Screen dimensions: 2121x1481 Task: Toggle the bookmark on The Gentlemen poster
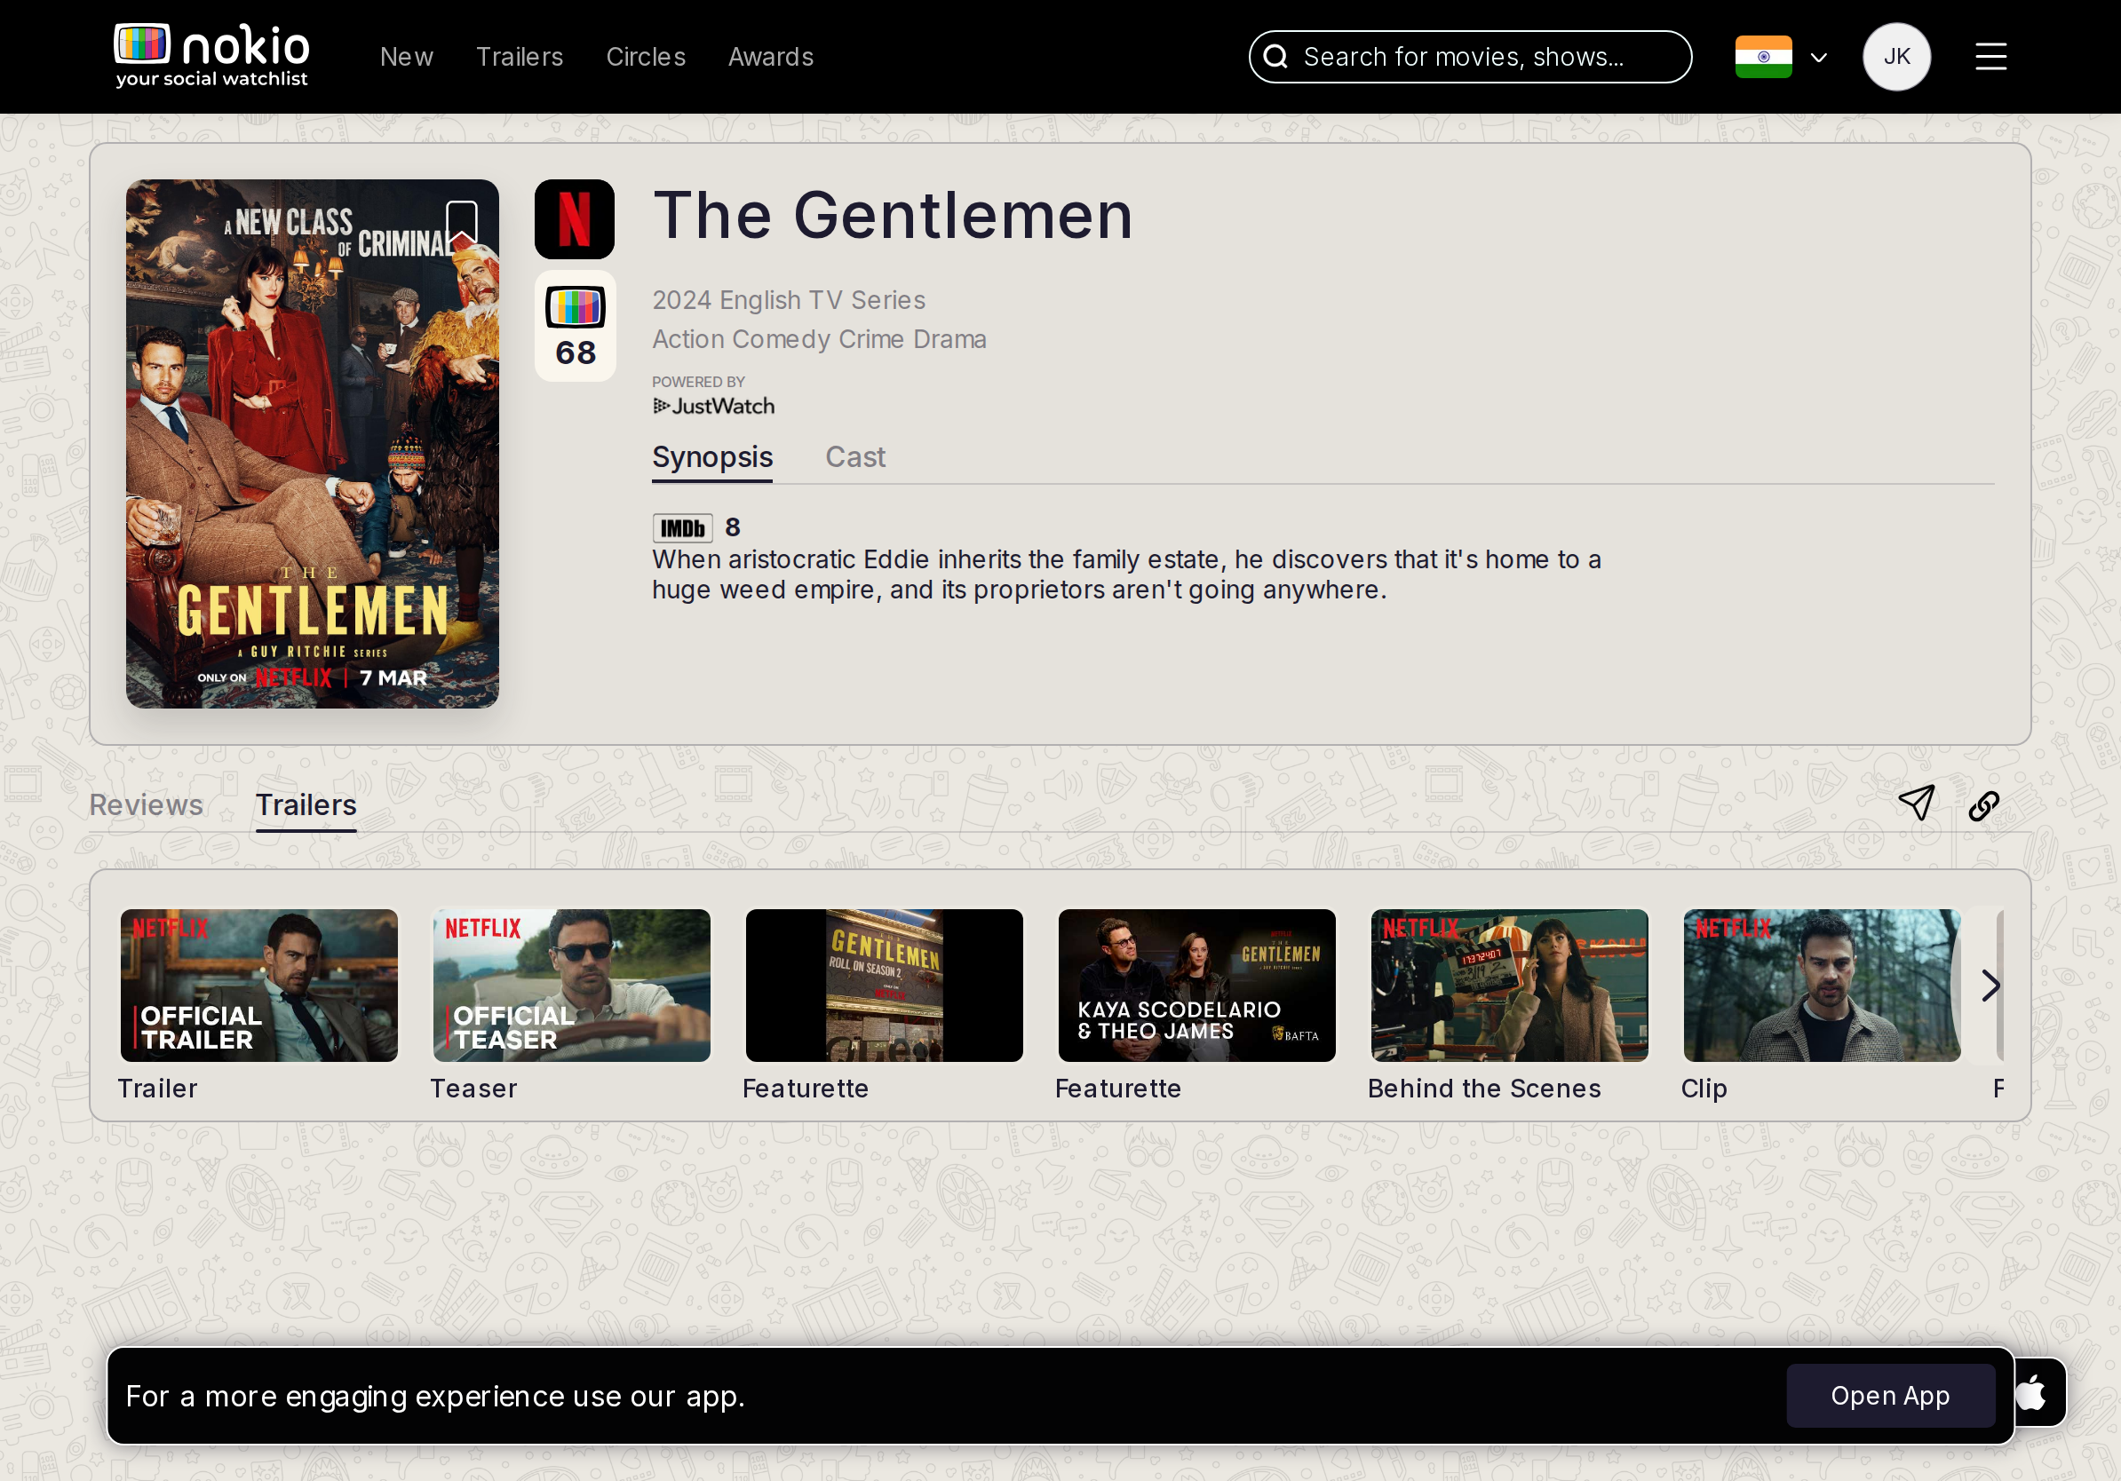pos(462,223)
